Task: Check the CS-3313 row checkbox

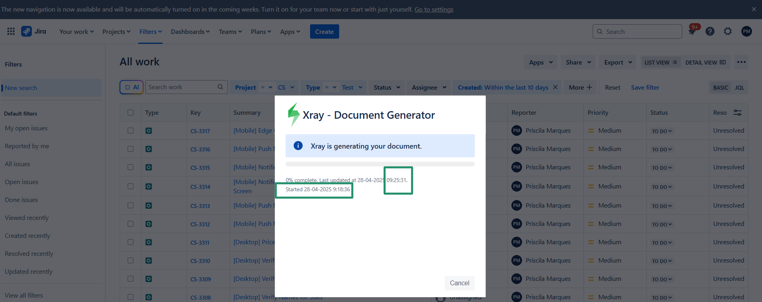Action: tap(130, 205)
